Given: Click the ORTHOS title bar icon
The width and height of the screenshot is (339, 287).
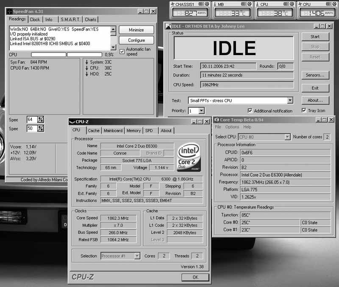Looking at the screenshot, I should pyautogui.click(x=168, y=26).
